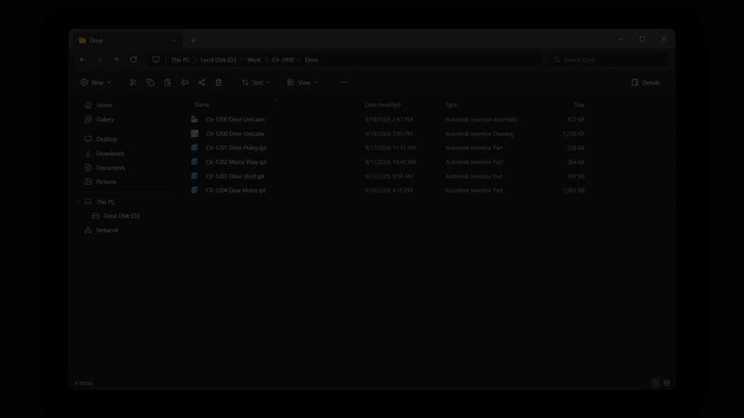Refresh the current folder view
744x418 pixels.
133,60
